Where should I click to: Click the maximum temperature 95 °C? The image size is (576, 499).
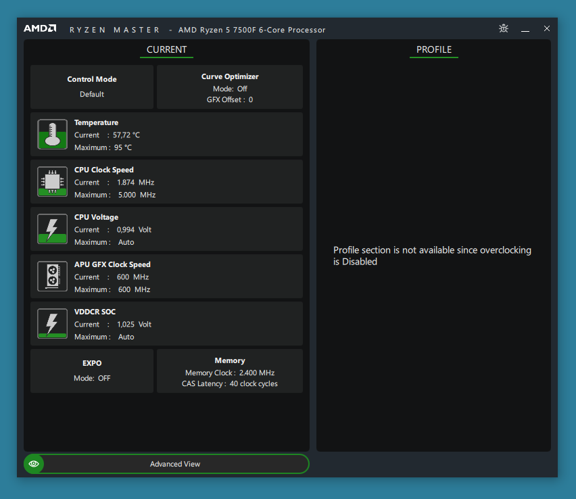122,147
